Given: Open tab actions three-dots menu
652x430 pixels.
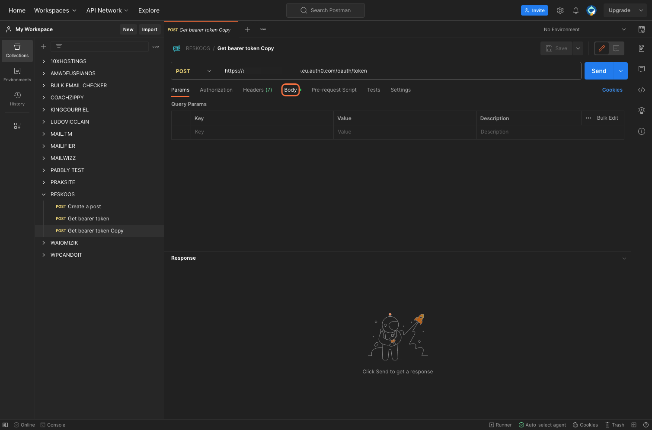Looking at the screenshot, I should pyautogui.click(x=263, y=29).
